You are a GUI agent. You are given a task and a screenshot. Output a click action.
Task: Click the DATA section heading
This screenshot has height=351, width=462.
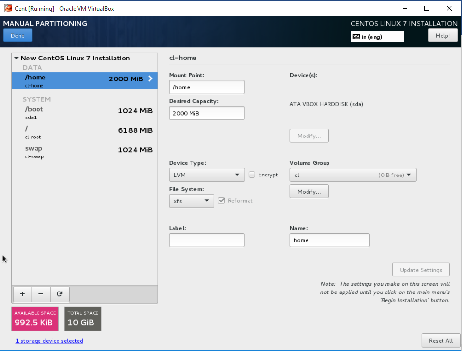point(32,67)
